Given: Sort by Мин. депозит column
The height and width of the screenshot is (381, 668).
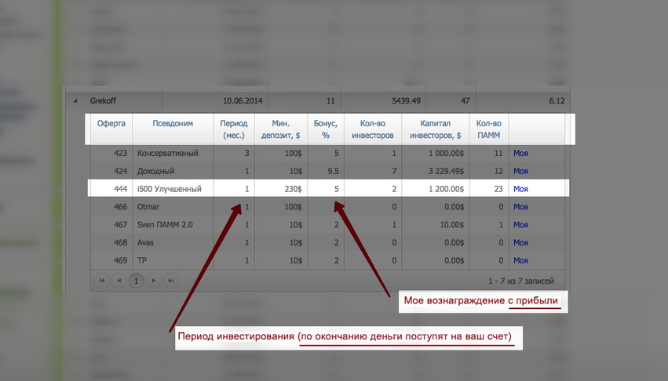Looking at the screenshot, I should [x=280, y=129].
